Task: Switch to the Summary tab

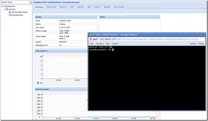Action: click(x=39, y=7)
